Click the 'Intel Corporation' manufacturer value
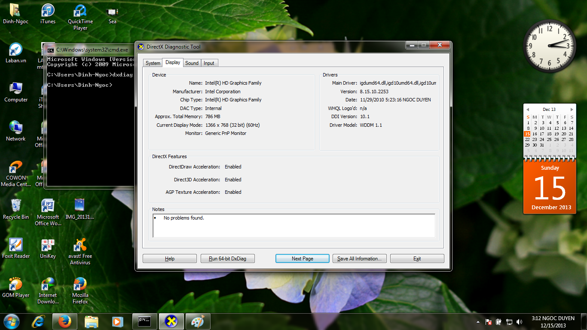Screen dimensions: 587x330 pos(223,92)
